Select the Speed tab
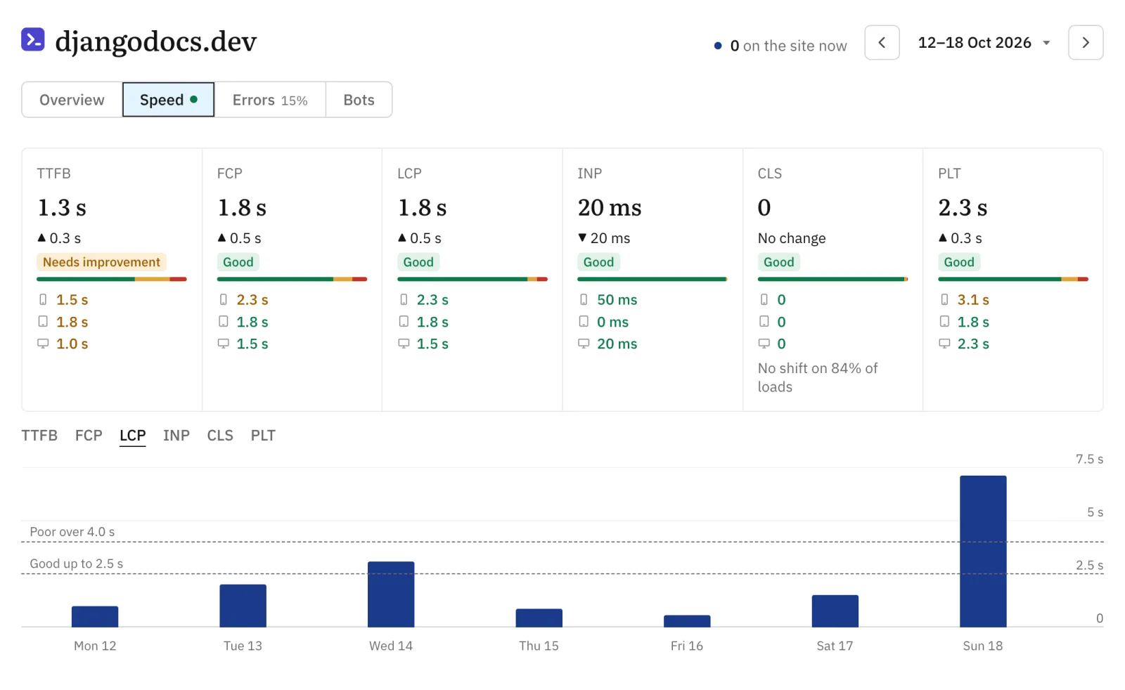The width and height of the screenshot is (1125, 690). [x=169, y=100]
